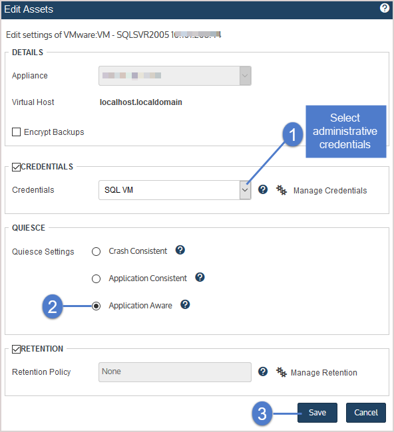Toggle the RETENTION section checkbox

tap(16, 349)
